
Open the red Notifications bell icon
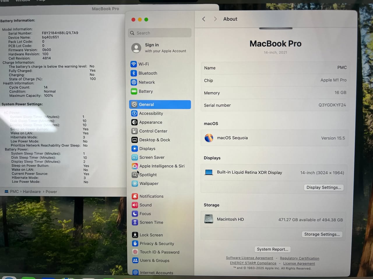pyautogui.click(x=135, y=196)
